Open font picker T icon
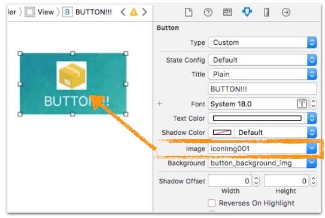This screenshot has width=325, height=218. click(302, 103)
